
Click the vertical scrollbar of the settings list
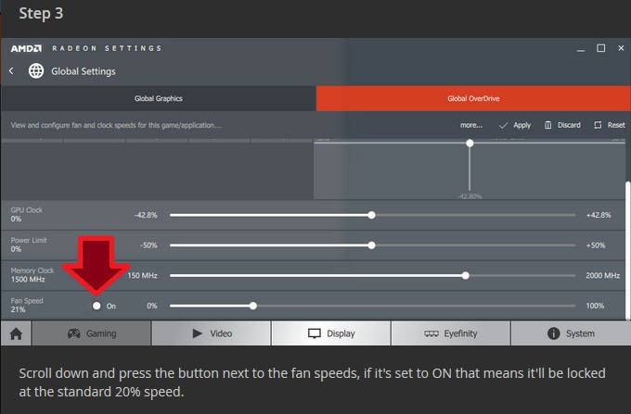(628, 250)
